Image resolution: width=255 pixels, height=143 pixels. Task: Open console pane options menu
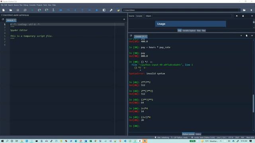tap(252, 36)
